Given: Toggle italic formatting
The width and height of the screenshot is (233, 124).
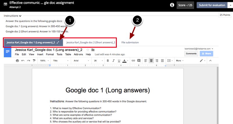Looking at the screenshot, I should click(114, 61).
